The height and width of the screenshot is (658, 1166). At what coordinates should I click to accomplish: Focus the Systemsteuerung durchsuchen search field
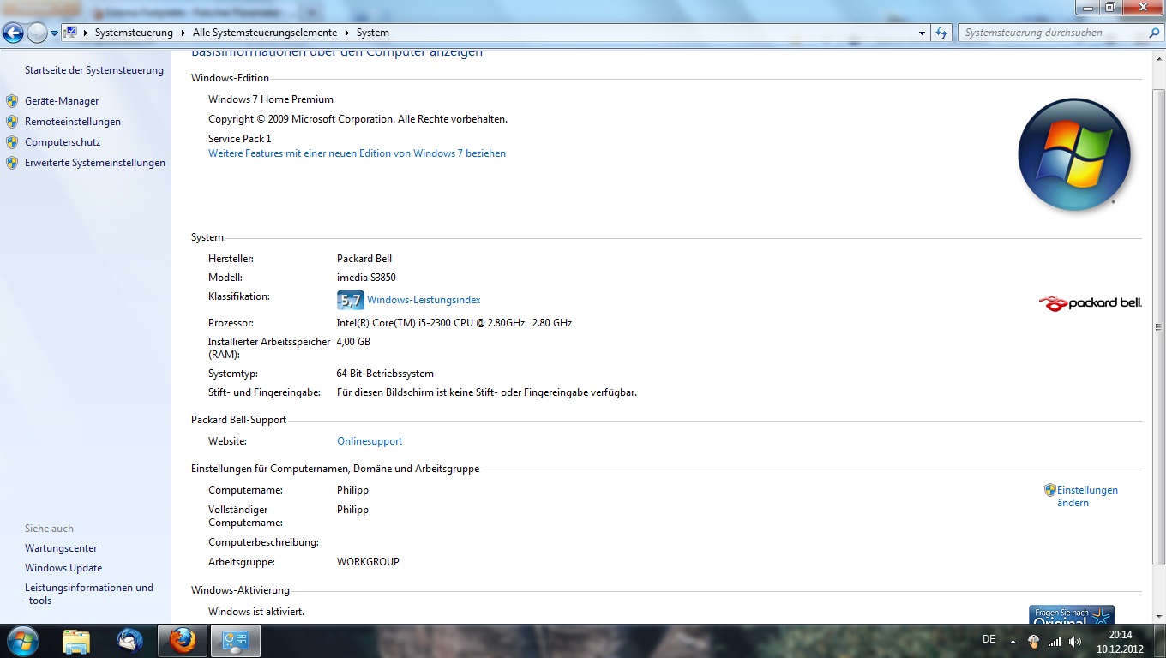[x=1053, y=33]
